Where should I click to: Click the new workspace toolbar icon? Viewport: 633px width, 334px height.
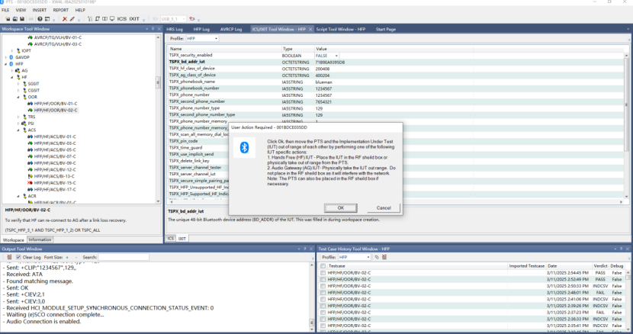(8, 19)
